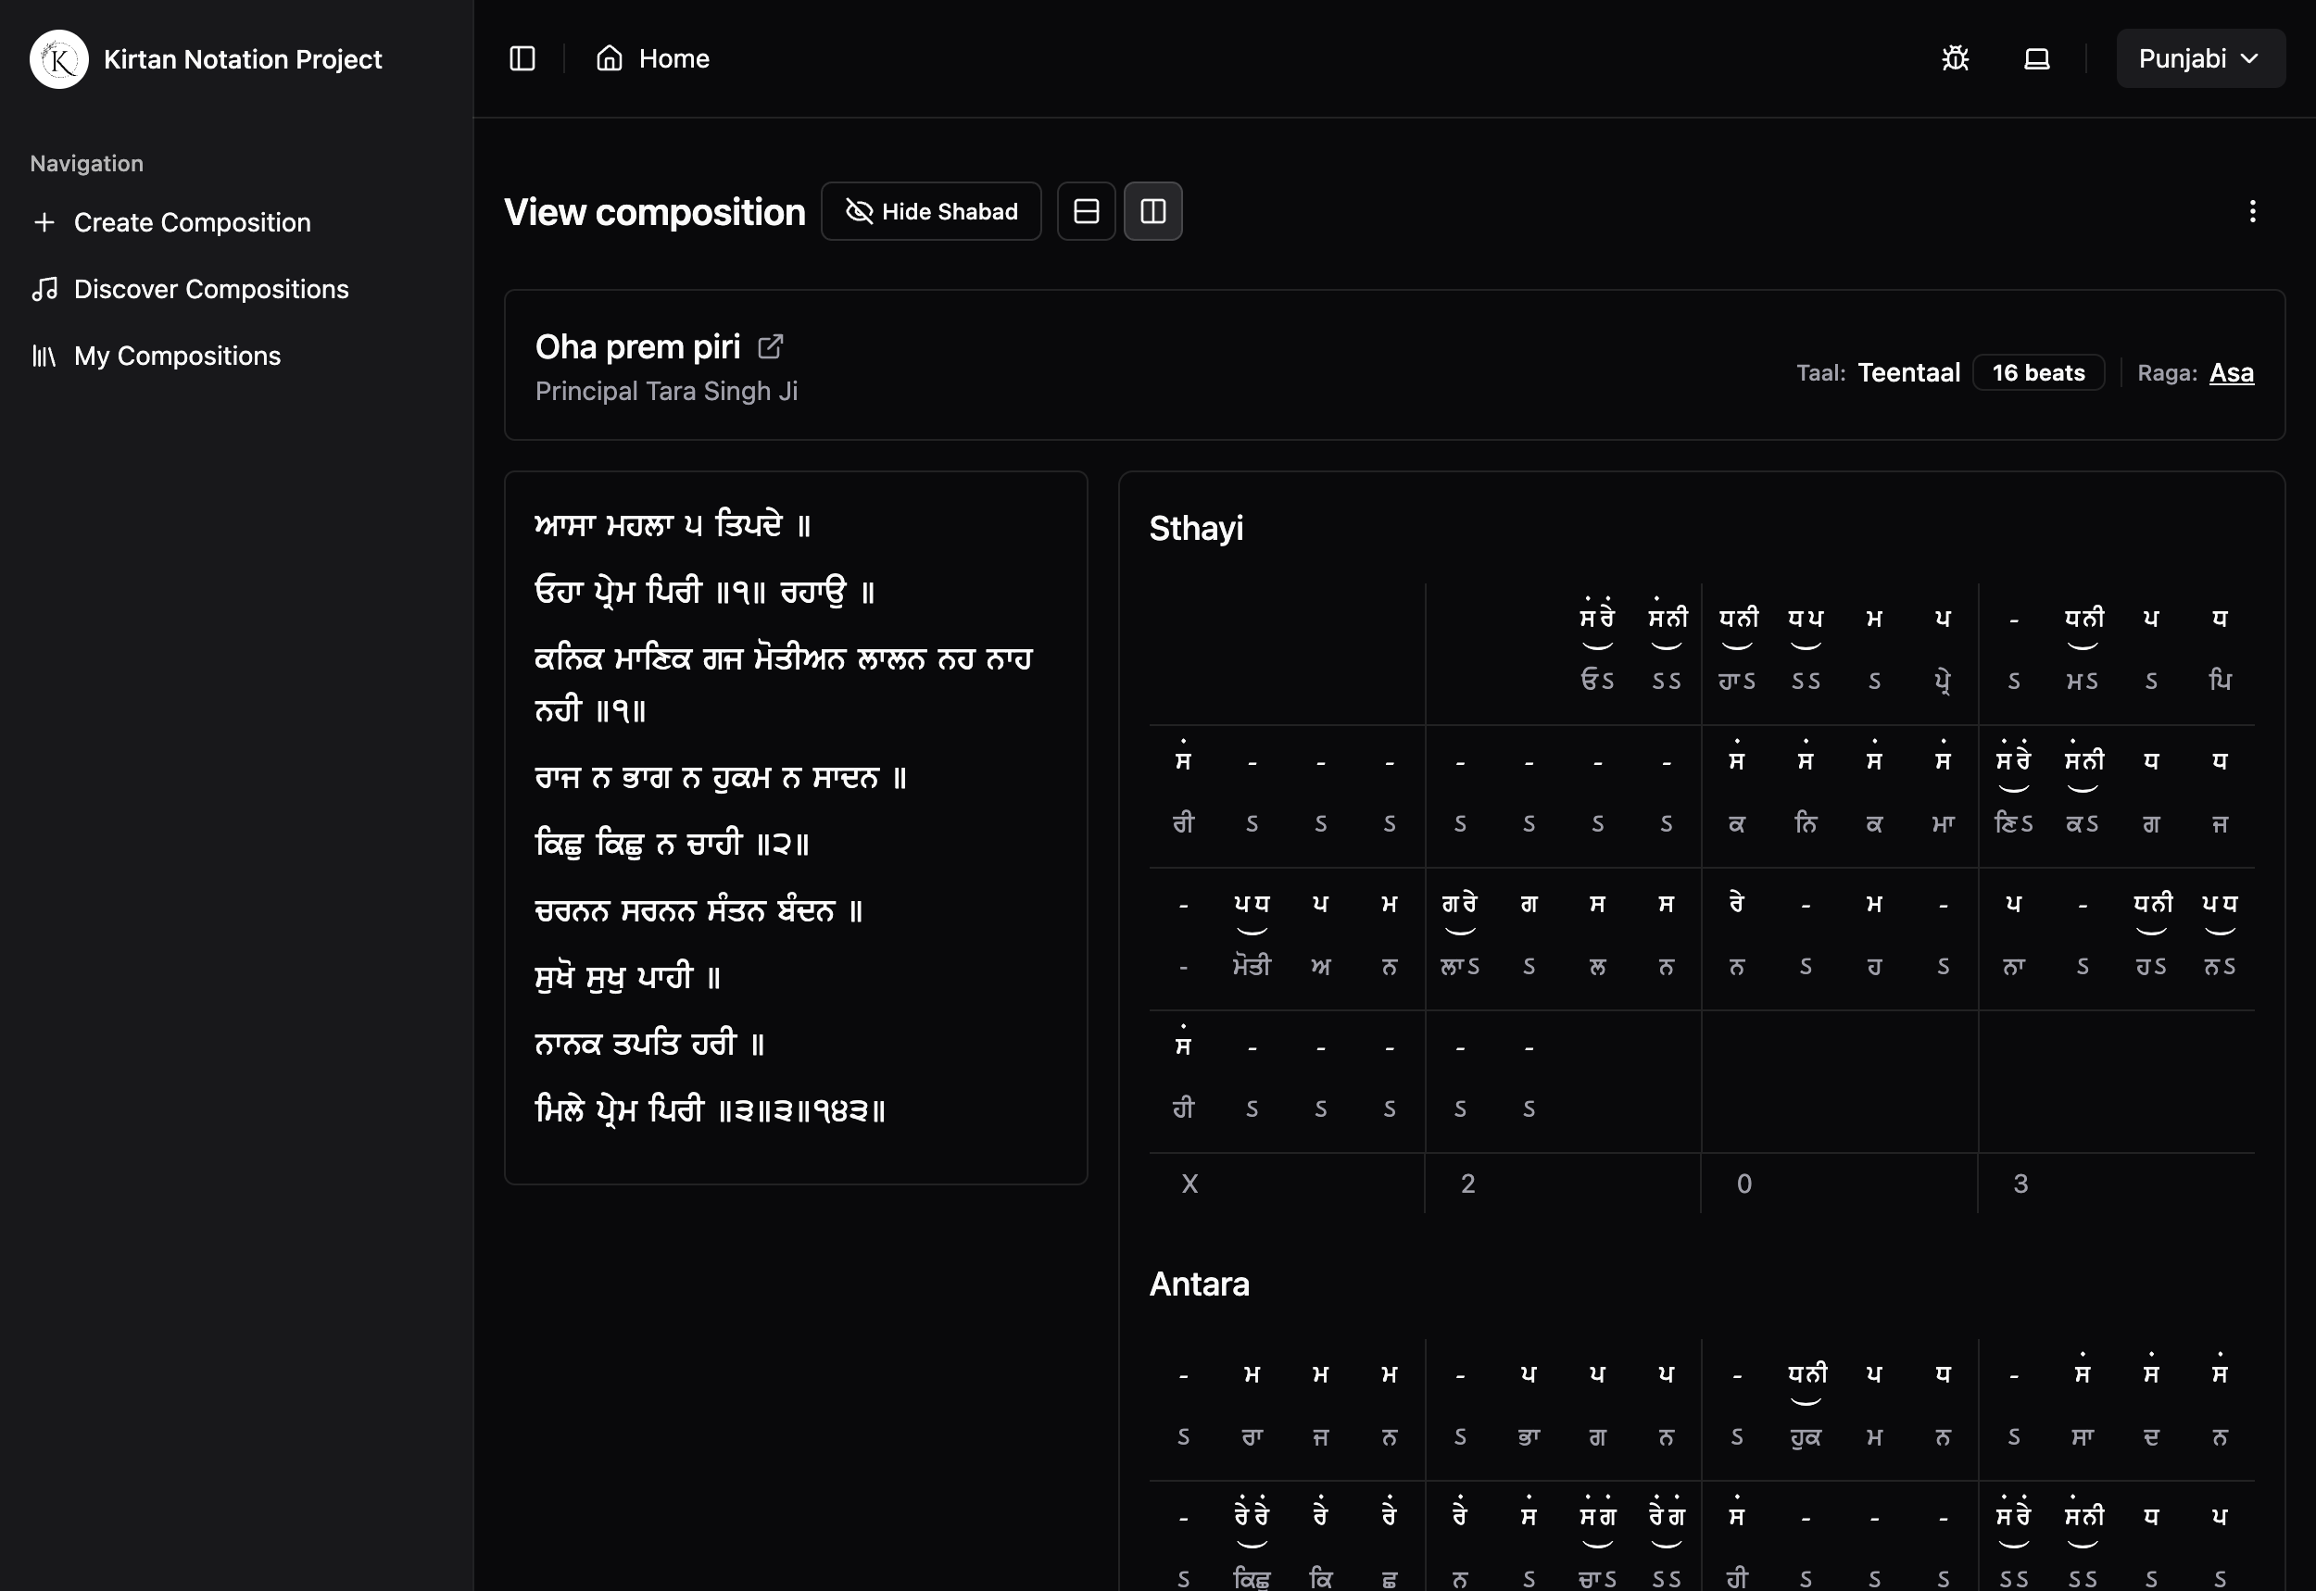Open the Create Composition navigation item
2316x1591 pixels.
(192, 222)
